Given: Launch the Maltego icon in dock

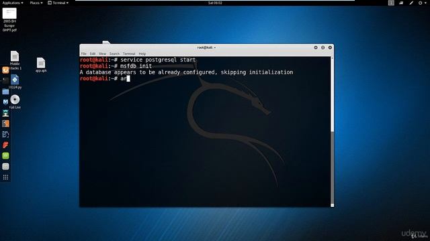Looking at the screenshot, I should click(x=5, y=134).
